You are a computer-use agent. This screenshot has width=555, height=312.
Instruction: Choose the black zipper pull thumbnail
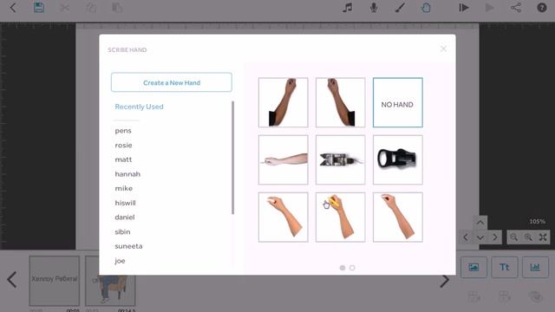[397, 159]
